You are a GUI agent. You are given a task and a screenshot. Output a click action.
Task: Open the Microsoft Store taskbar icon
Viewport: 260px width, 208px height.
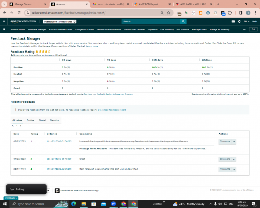click(x=94, y=204)
